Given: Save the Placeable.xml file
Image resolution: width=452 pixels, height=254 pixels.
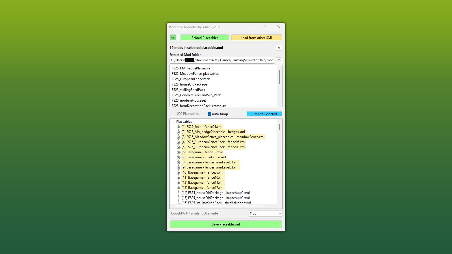Looking at the screenshot, I should tap(226, 224).
